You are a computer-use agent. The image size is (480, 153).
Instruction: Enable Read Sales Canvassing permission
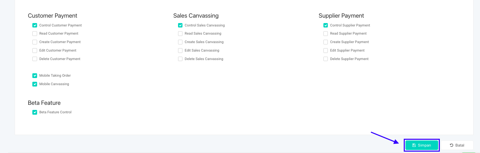click(180, 34)
